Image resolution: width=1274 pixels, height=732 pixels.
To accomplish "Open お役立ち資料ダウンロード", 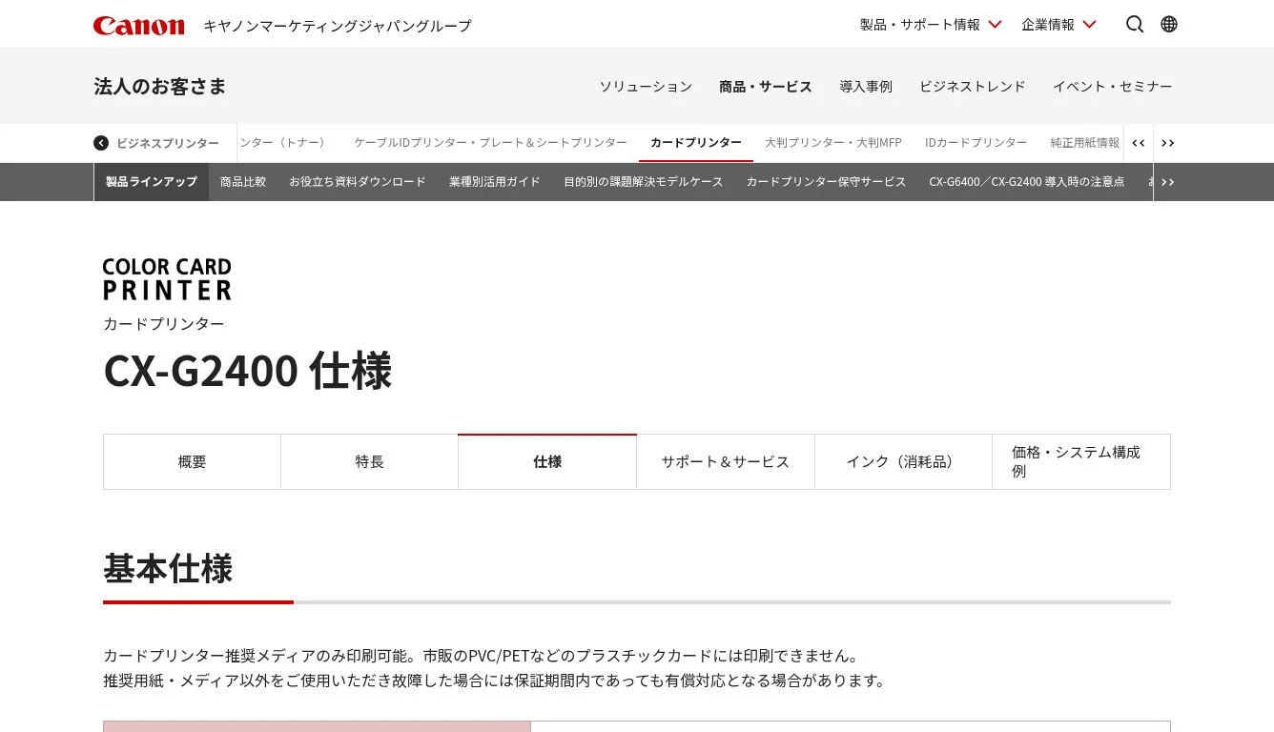I will pyautogui.click(x=358, y=182).
